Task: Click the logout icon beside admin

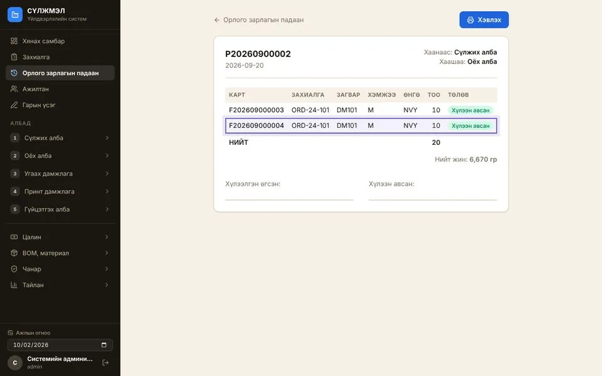Action: tap(105, 363)
